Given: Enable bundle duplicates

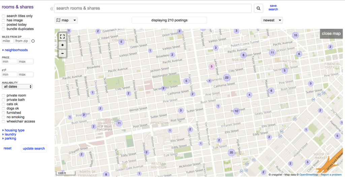Looking at the screenshot, I should coord(3,29).
